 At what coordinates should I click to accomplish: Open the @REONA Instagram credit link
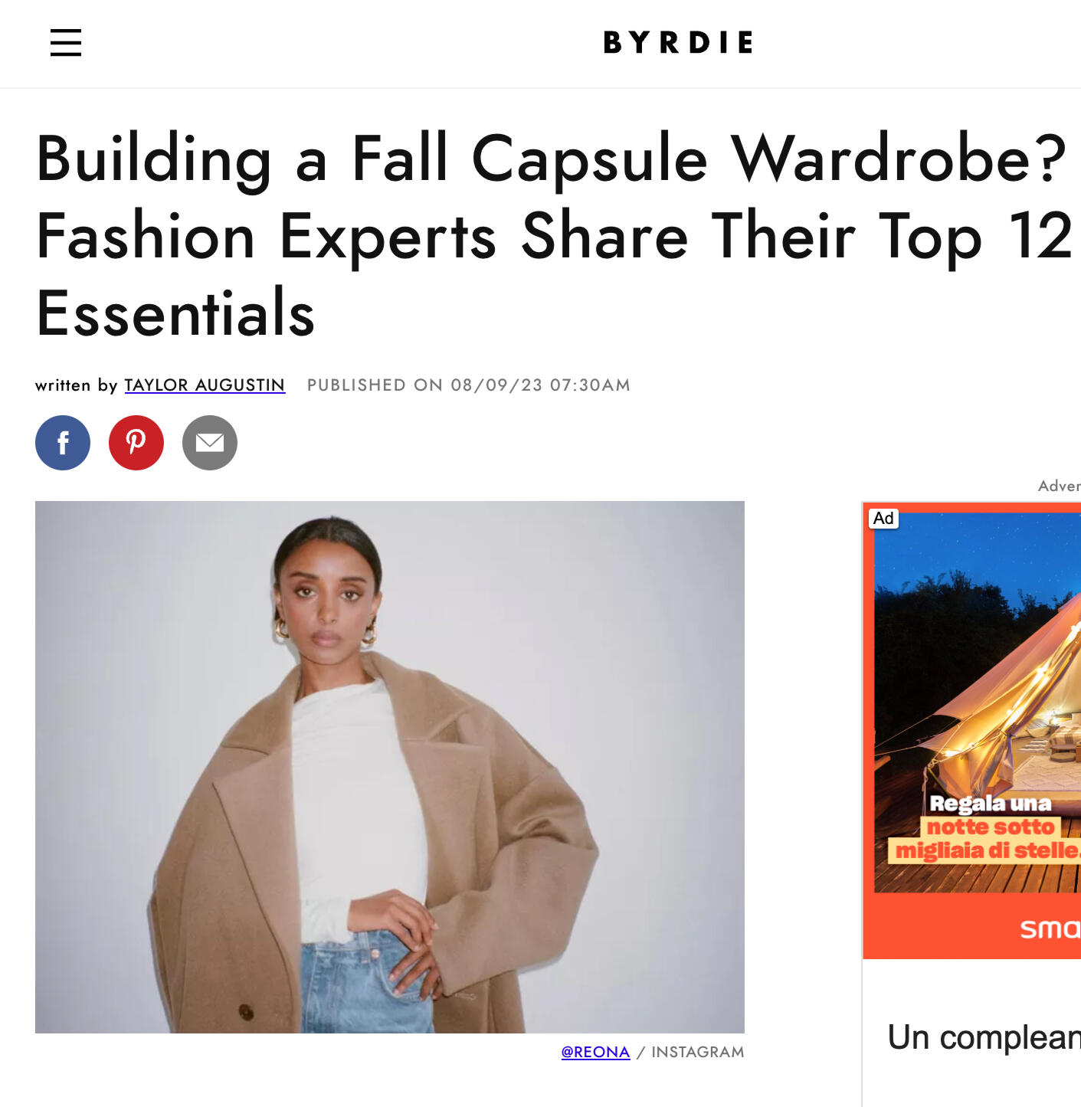(x=595, y=1052)
